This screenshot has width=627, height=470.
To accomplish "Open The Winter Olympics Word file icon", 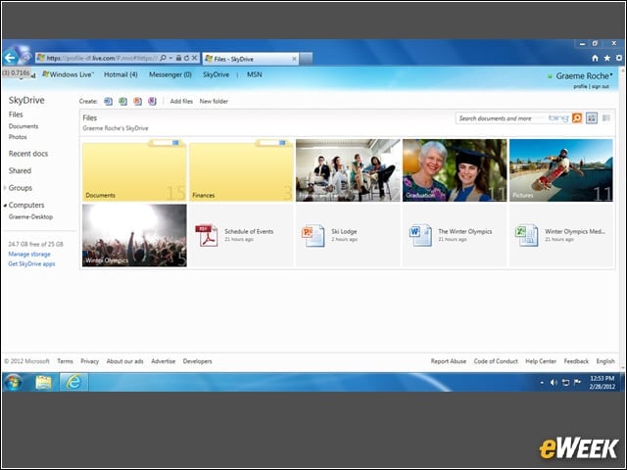I will pos(420,235).
